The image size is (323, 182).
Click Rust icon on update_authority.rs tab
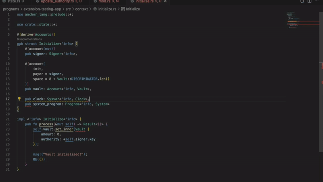click(x=38, y=2)
